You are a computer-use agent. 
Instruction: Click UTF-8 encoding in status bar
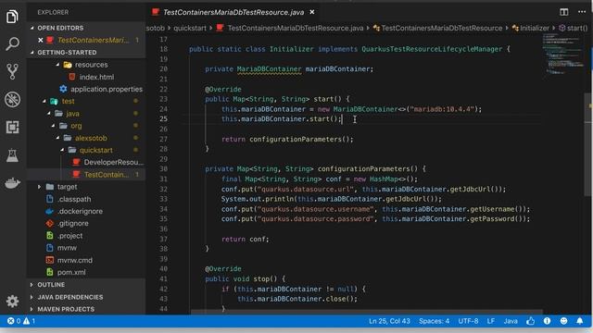click(x=468, y=321)
